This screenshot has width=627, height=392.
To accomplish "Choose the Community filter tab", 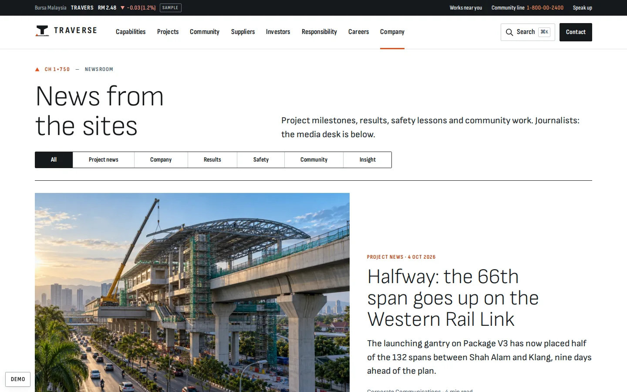I will (x=314, y=160).
